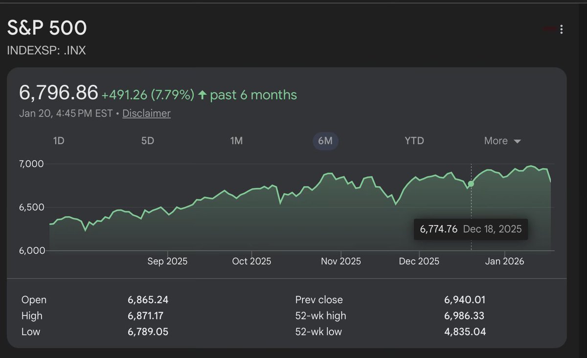Click the 6,500 y-axis label
587x358 pixels.
click(32, 207)
